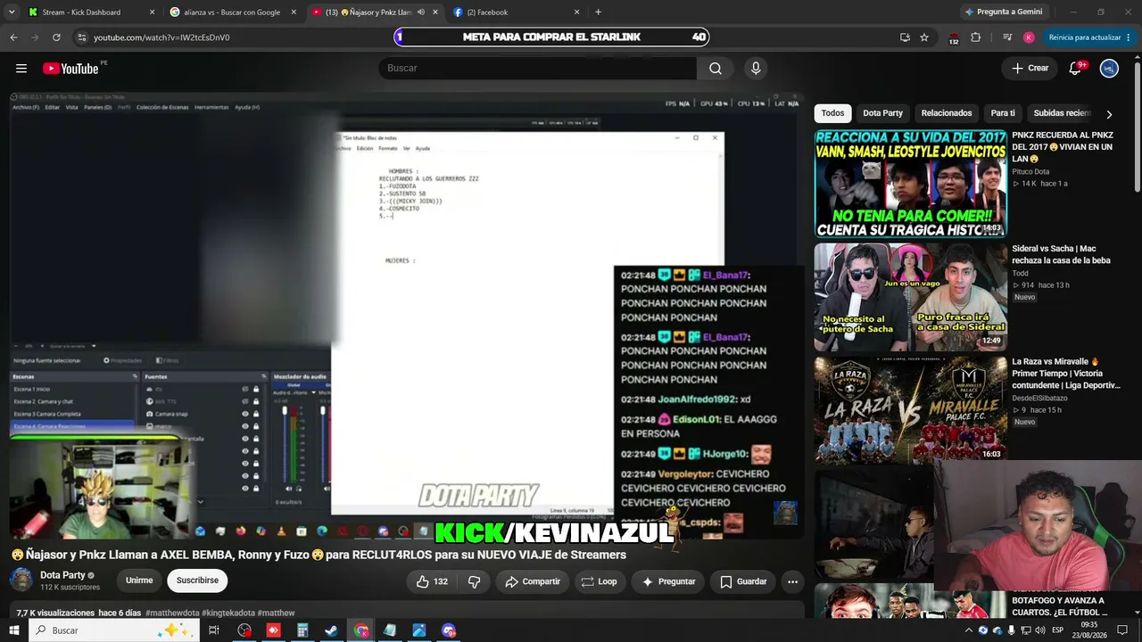The height and width of the screenshot is (642, 1142).
Task: Show hidden system tray icons chevron
Action: pos(969,630)
